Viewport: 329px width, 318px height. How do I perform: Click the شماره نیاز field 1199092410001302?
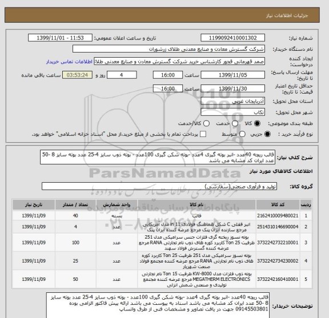point(232,38)
